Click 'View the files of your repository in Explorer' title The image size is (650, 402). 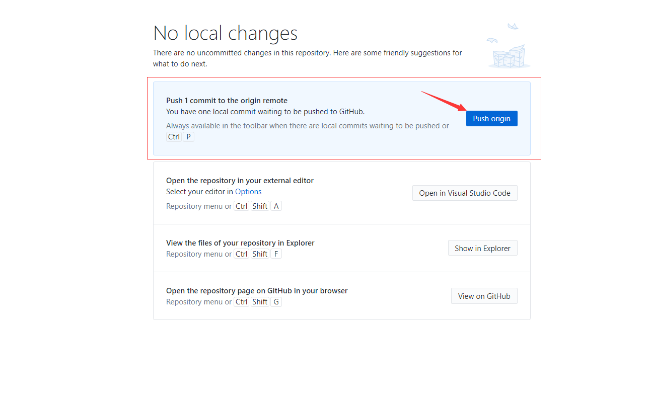tap(240, 243)
